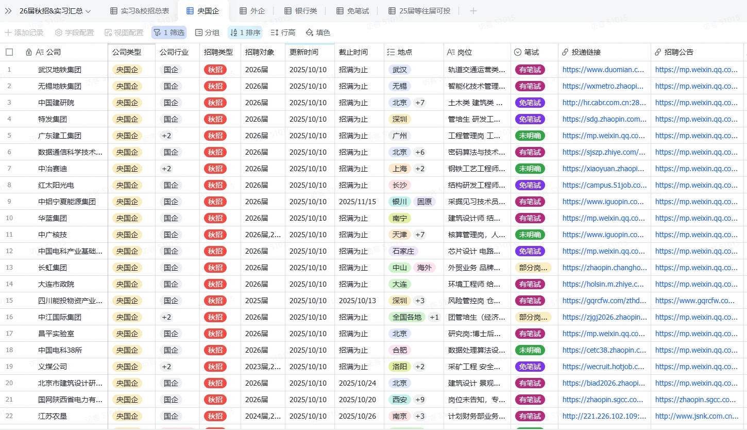Expand +7 locations in 中国建研院 row
This screenshot has height=430, width=747.
(420, 103)
